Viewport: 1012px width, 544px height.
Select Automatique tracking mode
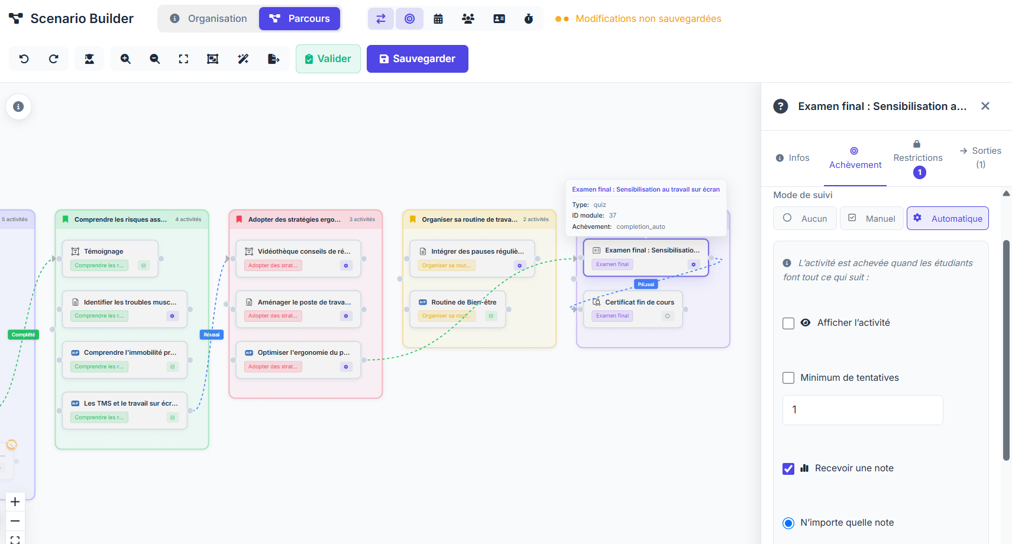click(x=948, y=218)
